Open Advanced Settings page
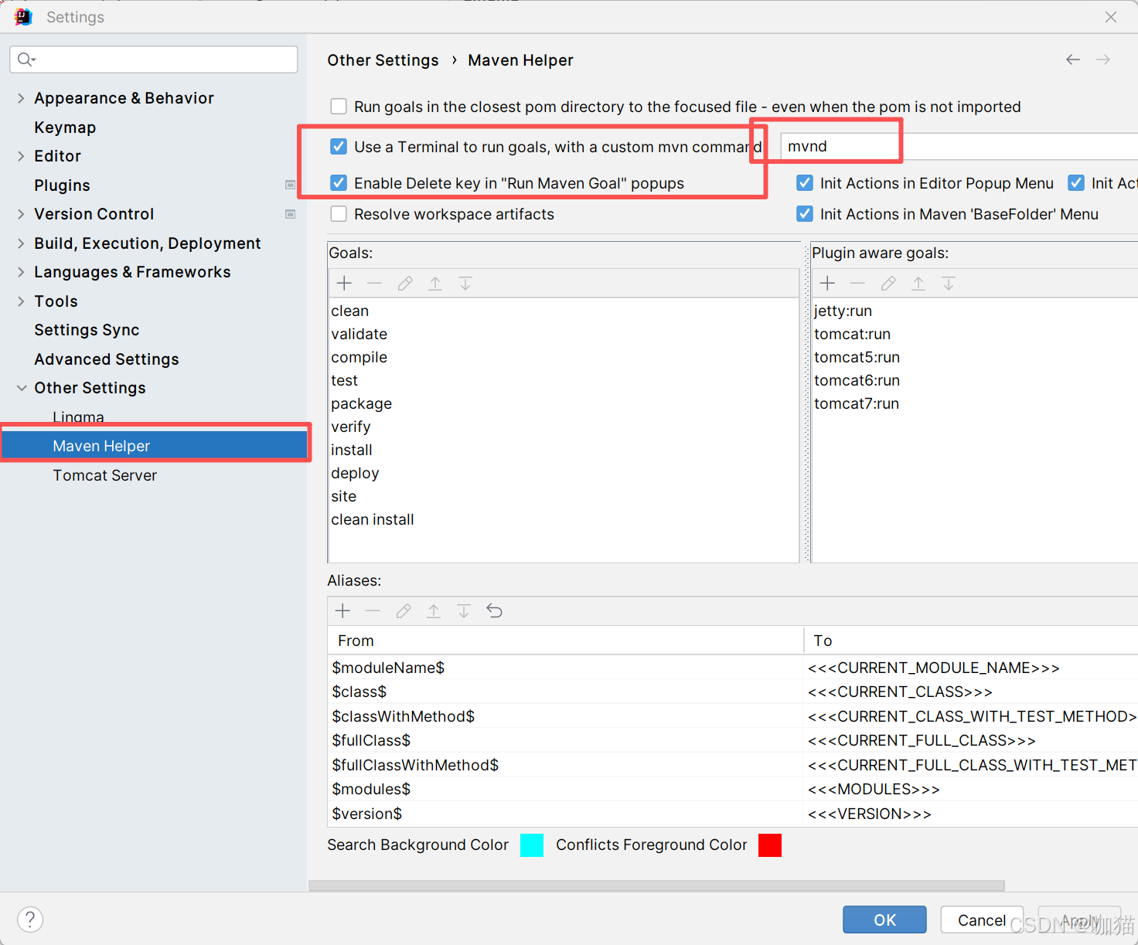This screenshot has width=1138, height=945. pos(107,359)
